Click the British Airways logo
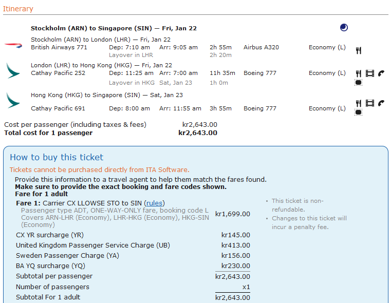 pos(13,45)
